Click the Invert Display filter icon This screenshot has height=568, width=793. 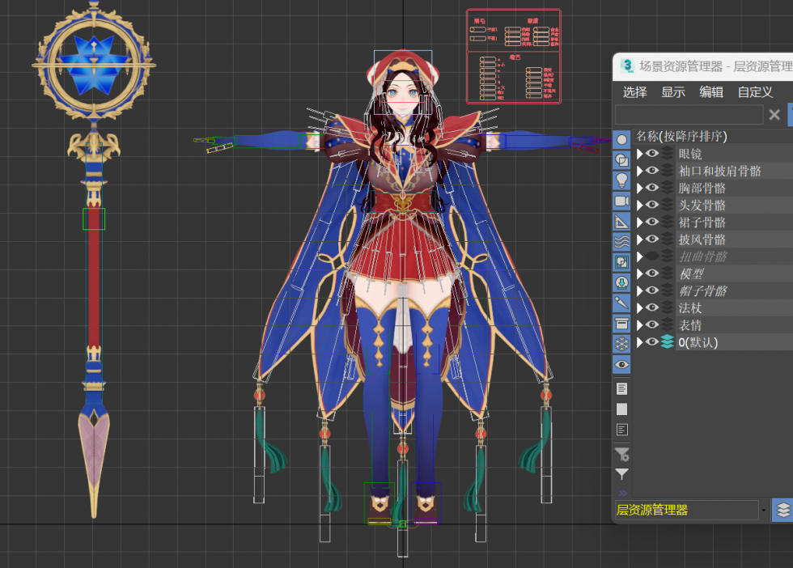[x=621, y=430]
